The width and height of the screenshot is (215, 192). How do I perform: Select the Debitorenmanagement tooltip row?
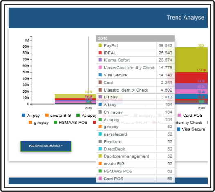point(135,156)
